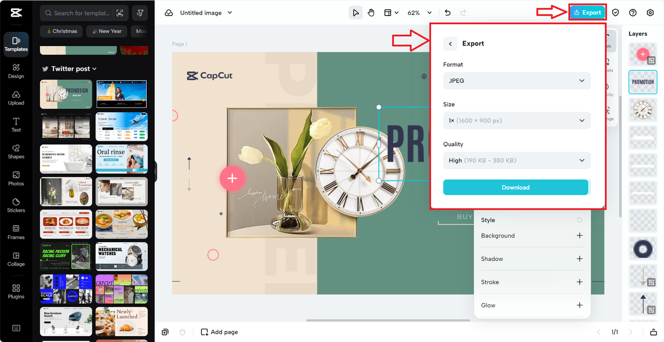664x342 pixels.
Task: Select the up arrow layer thumbnail
Action: [643, 303]
